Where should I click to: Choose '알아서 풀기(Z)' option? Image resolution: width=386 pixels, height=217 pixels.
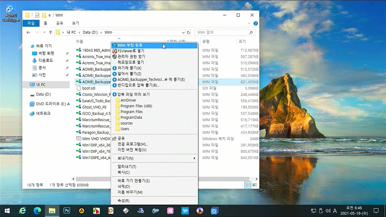point(154,74)
